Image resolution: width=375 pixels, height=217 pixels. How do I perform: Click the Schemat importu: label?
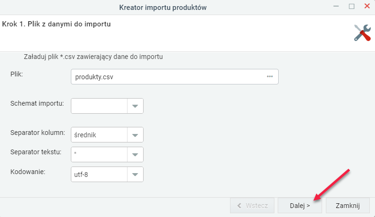tap(37, 103)
